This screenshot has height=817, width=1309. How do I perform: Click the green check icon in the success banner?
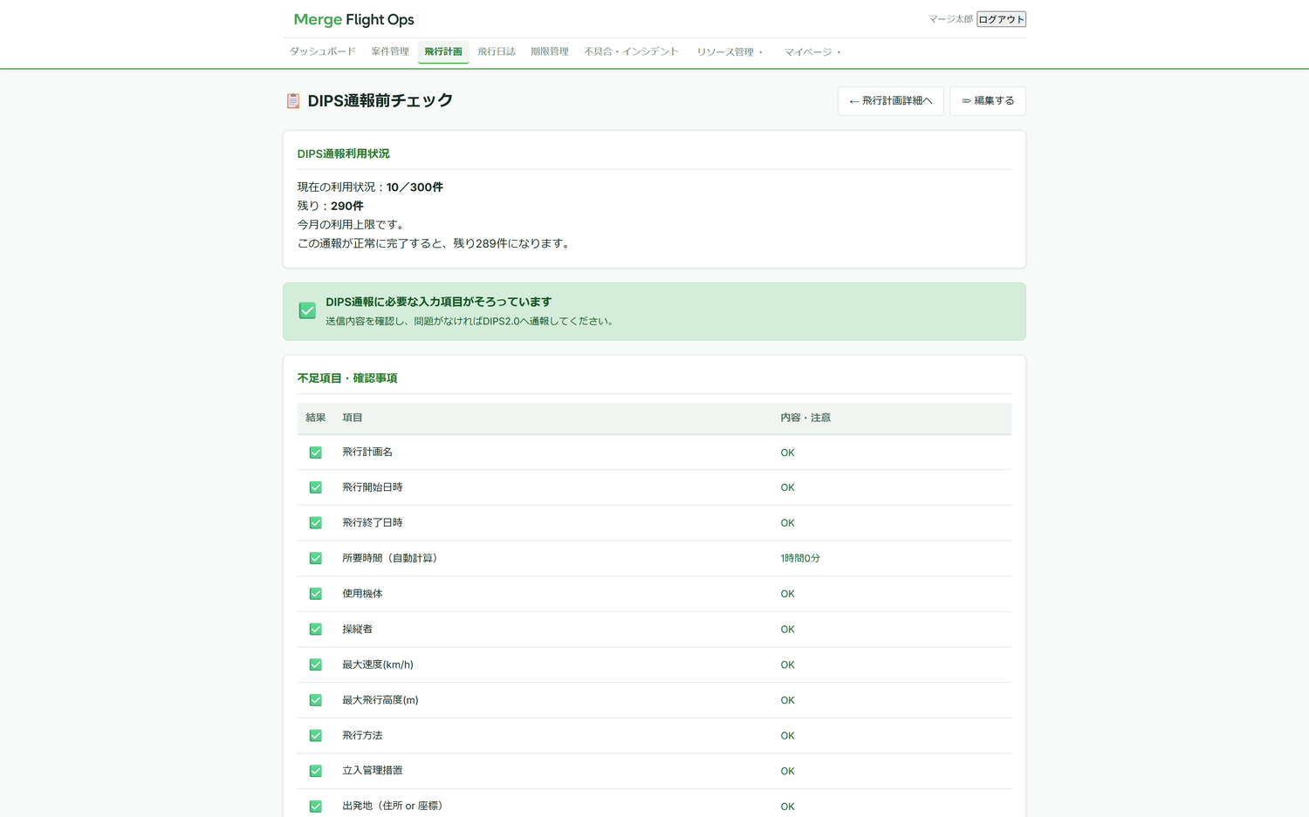click(x=307, y=310)
